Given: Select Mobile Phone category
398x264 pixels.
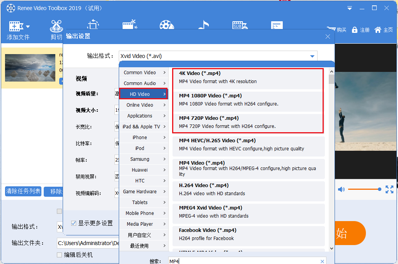Looking at the screenshot, I should pyautogui.click(x=143, y=213).
